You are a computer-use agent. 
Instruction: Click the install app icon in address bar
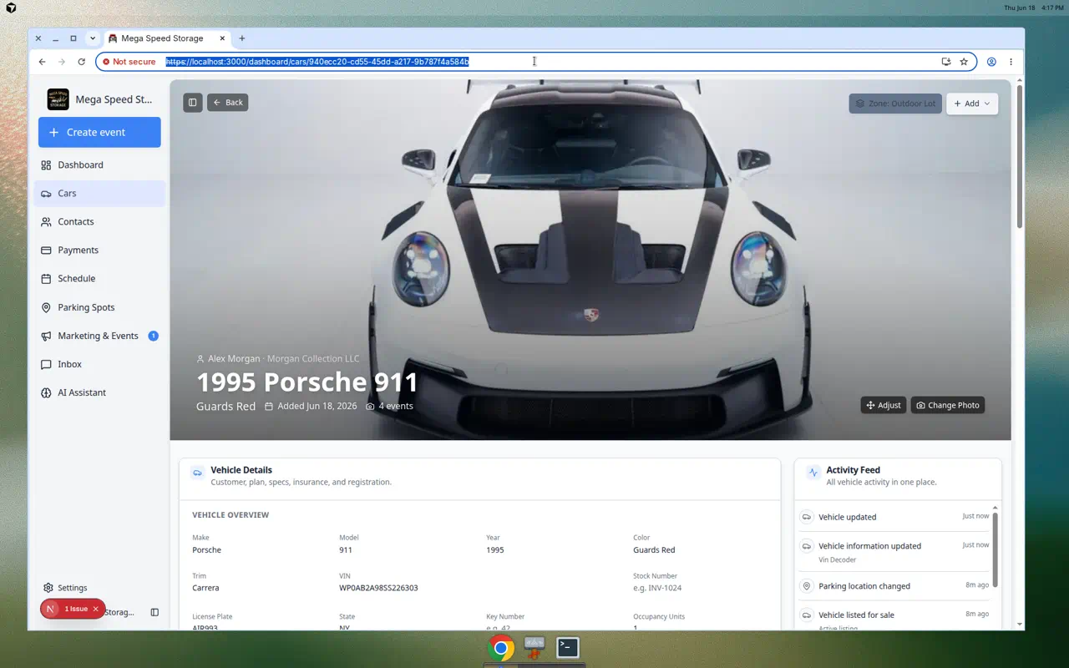[x=945, y=62]
